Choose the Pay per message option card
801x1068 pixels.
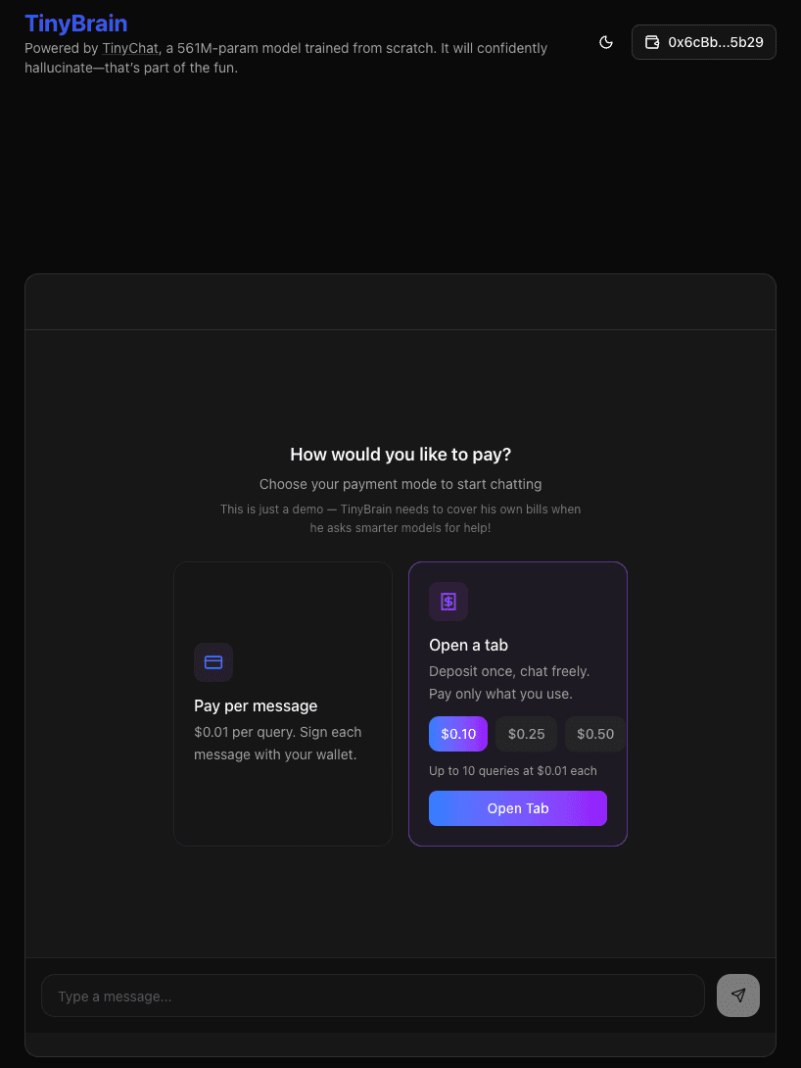[283, 703]
